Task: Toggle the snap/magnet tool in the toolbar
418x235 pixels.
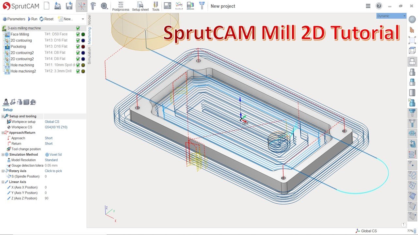Action: click(82, 6)
